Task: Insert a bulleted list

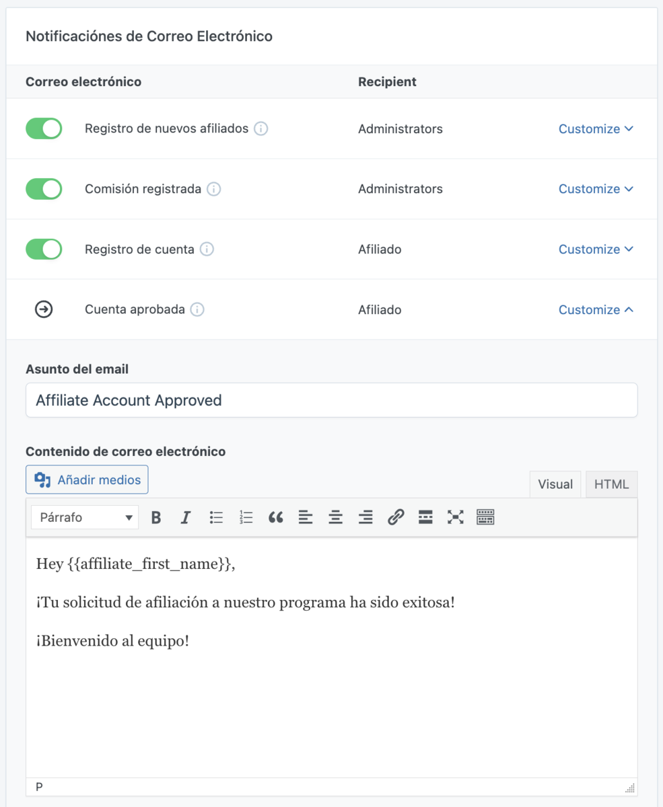Action: pyautogui.click(x=216, y=517)
